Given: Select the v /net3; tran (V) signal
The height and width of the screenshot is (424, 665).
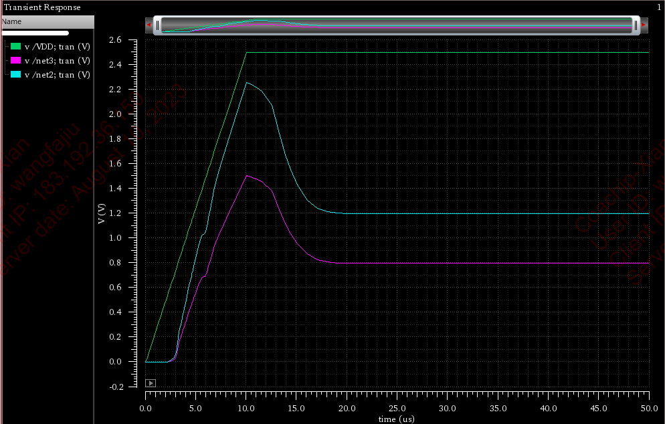Looking at the screenshot, I should [x=57, y=61].
